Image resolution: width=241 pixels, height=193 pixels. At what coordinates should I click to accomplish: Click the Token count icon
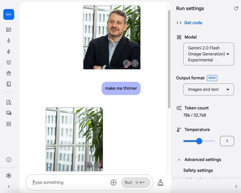[179, 108]
